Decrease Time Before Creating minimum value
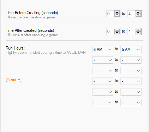The width and height of the screenshot is (149, 132). pyautogui.click(x=117, y=15)
